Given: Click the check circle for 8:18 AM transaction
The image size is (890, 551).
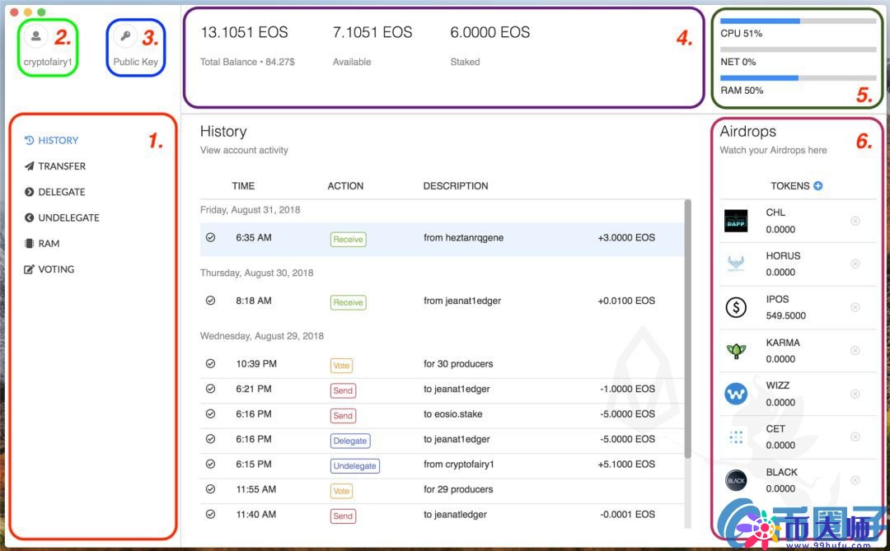Looking at the screenshot, I should click(x=210, y=301).
